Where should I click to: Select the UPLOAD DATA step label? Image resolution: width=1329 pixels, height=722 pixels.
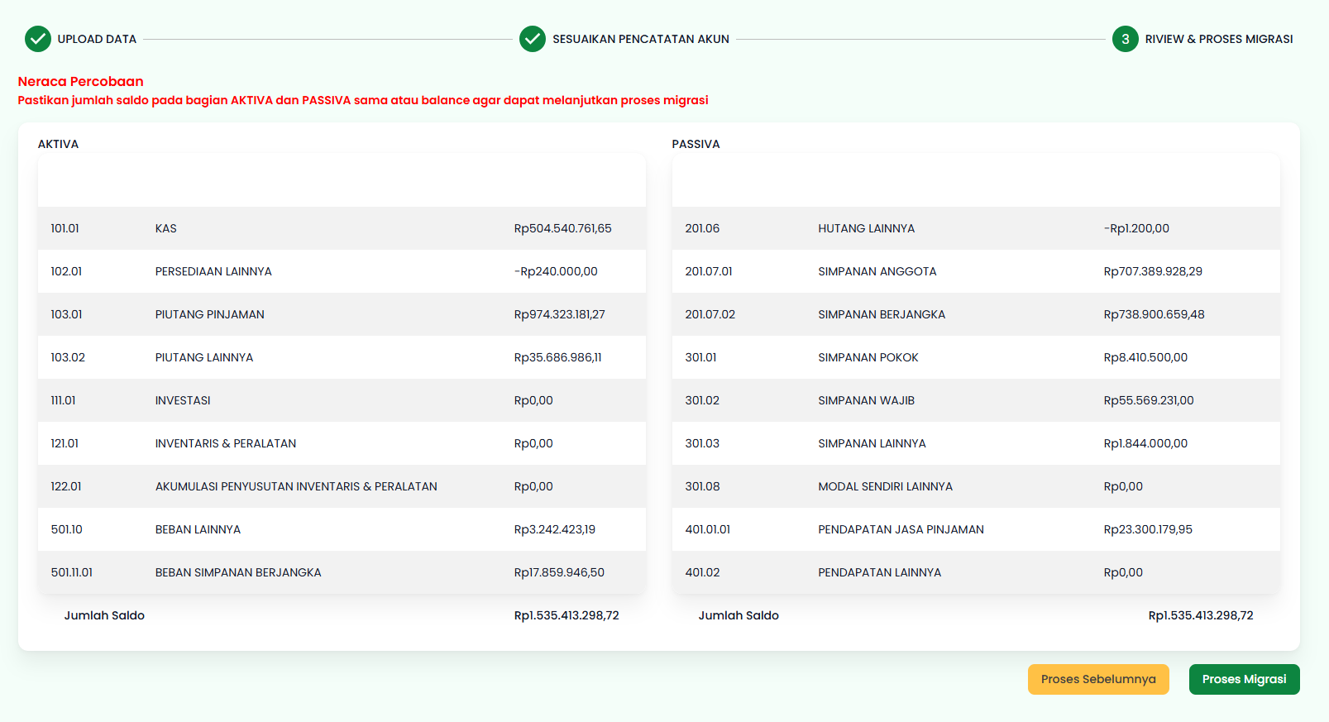coord(97,39)
